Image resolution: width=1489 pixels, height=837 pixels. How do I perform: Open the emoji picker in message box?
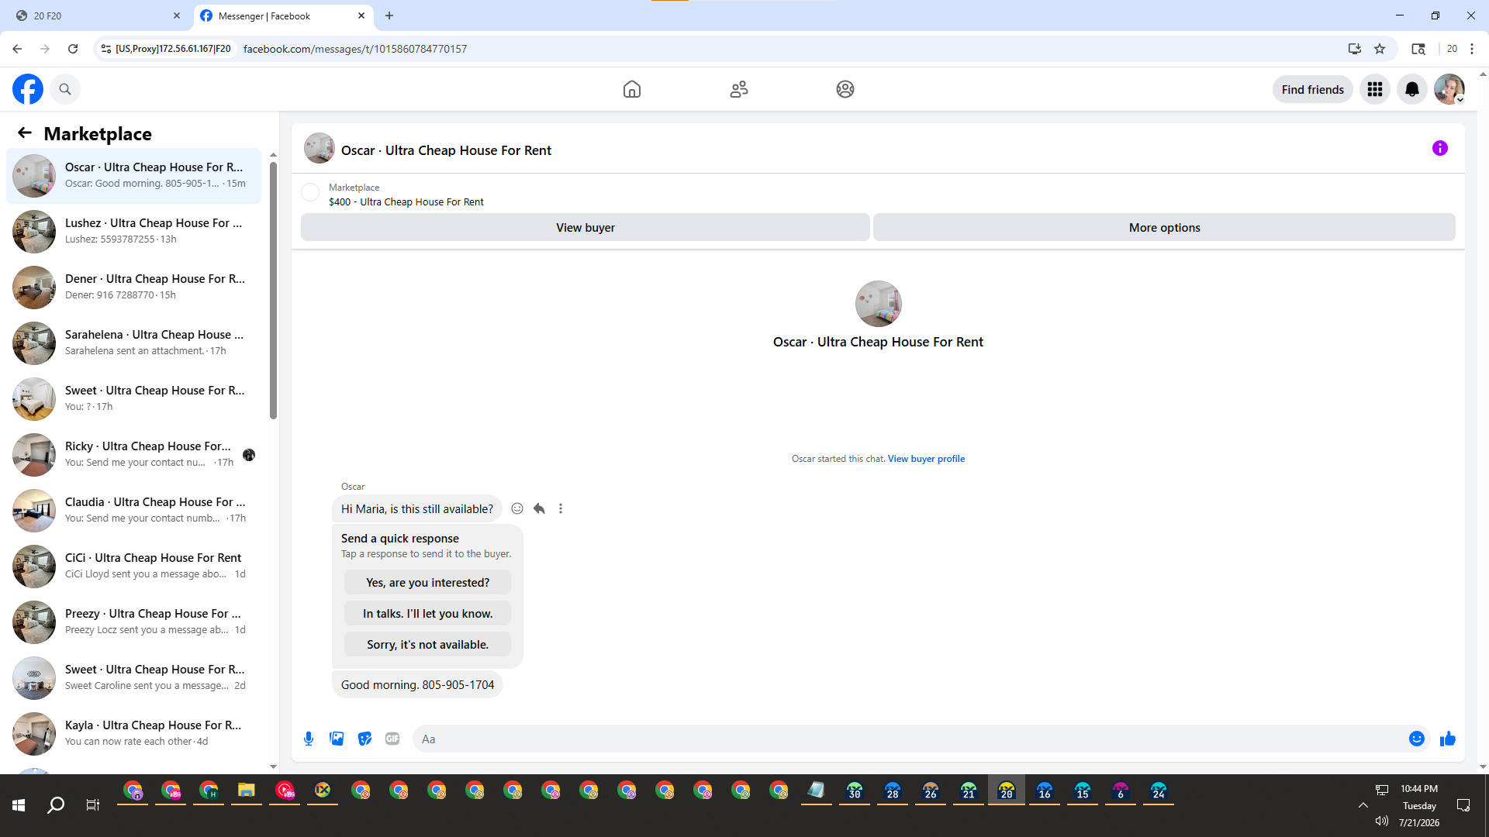pos(1417,739)
